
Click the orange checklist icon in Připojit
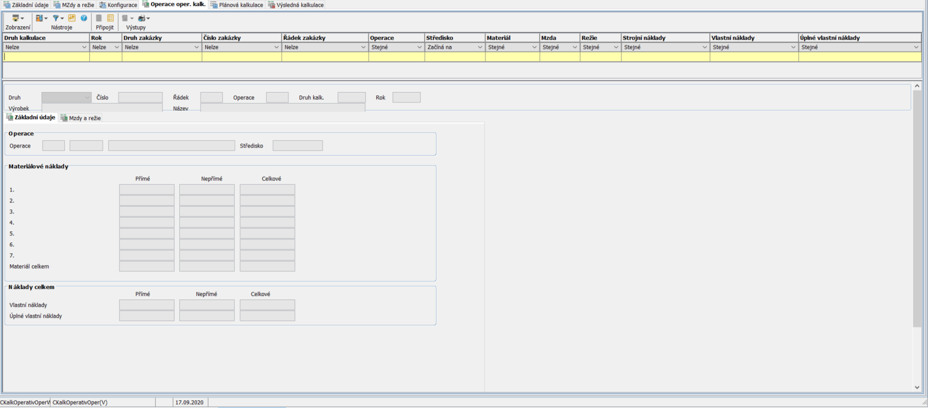coord(110,18)
